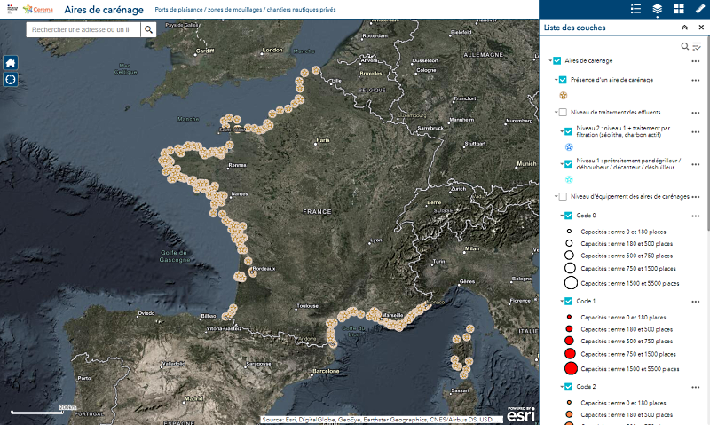This screenshot has height=425, width=710.
Task: Click the Home default extent button
Action: click(11, 62)
